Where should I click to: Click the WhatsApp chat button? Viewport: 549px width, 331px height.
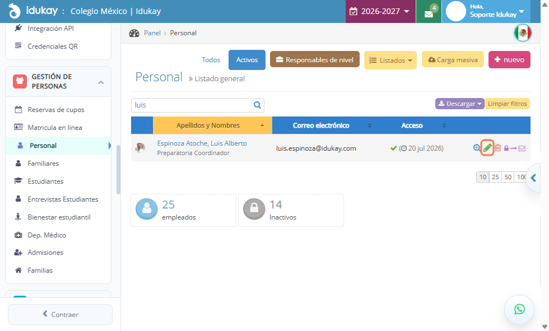[x=519, y=309]
